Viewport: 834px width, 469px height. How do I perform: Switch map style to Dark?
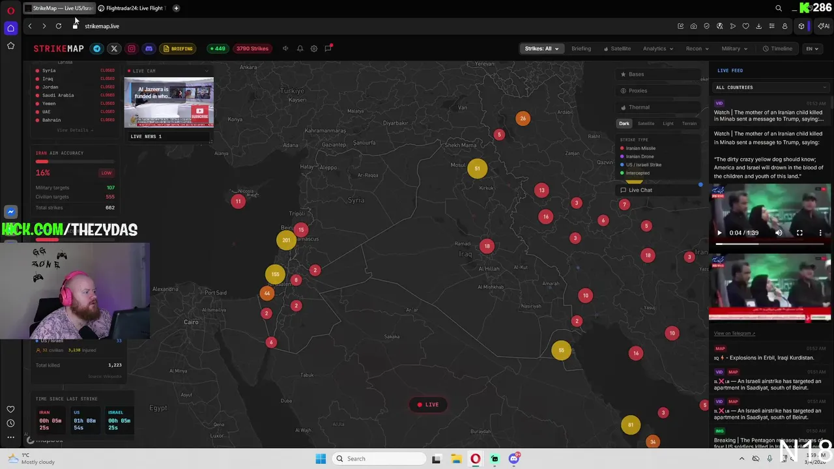tap(624, 123)
